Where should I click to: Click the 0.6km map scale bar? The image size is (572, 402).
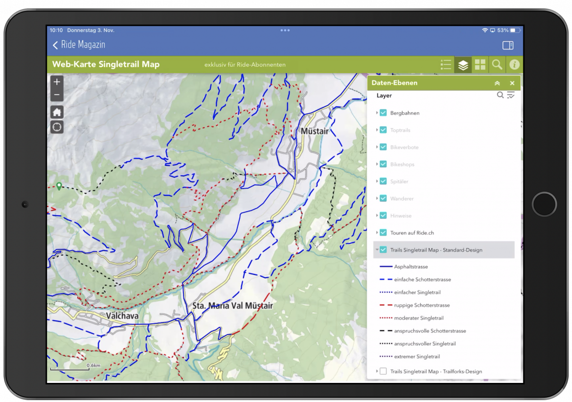(x=76, y=367)
